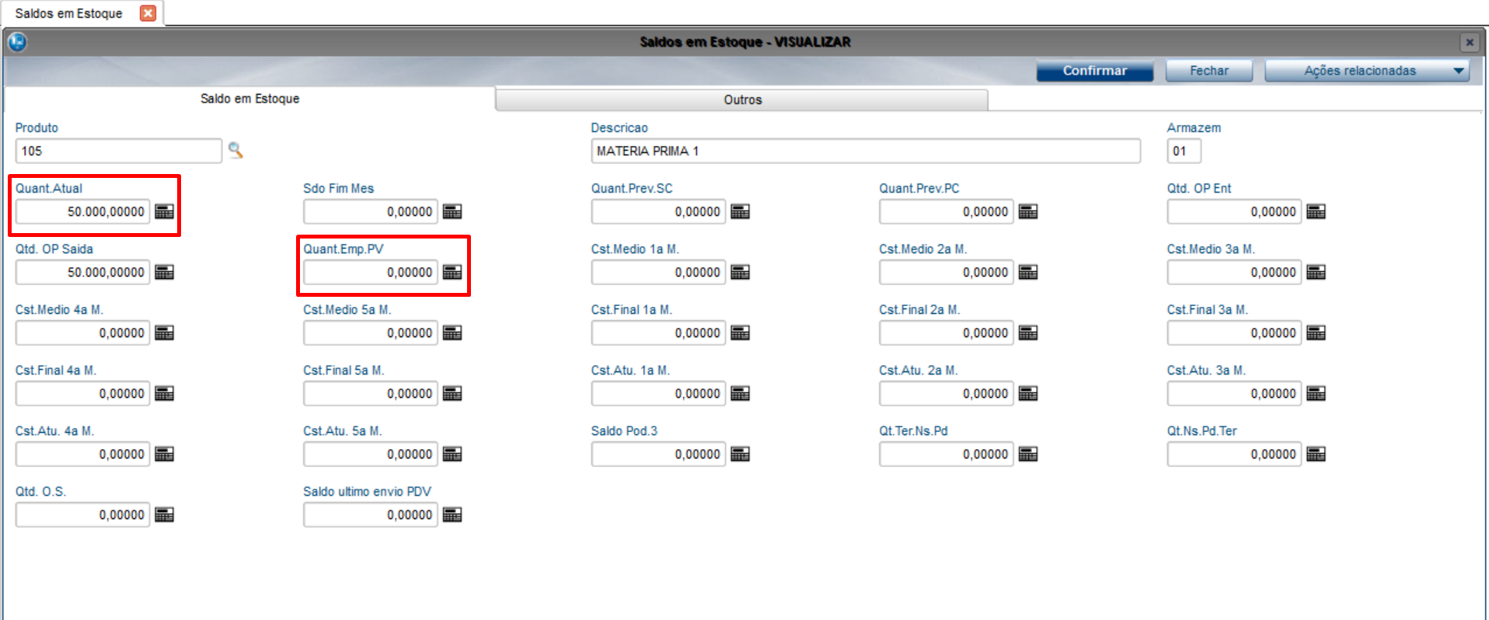Screen dimensions: 1489x620
Task: Open calculator for Cst.Atu. 5a M.
Action: (452, 454)
